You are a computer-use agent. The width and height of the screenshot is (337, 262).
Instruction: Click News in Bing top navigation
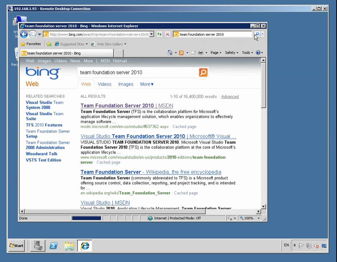75,61
